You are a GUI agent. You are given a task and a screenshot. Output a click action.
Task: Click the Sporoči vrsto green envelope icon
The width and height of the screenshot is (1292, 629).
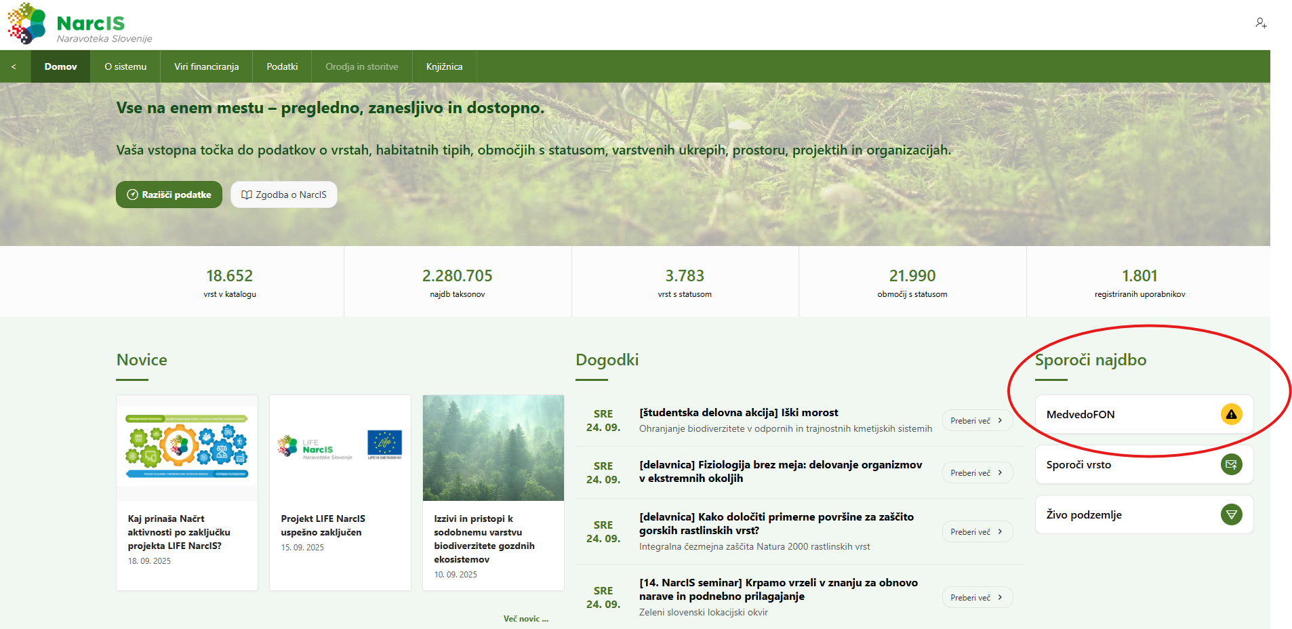(1231, 464)
